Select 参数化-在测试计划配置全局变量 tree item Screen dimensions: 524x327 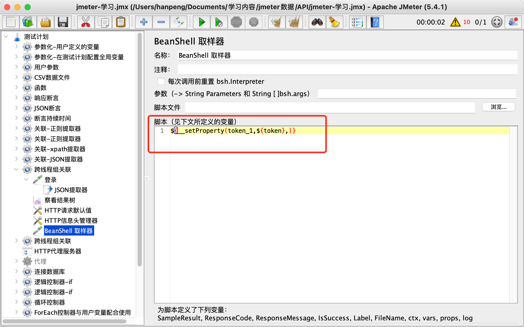point(79,57)
